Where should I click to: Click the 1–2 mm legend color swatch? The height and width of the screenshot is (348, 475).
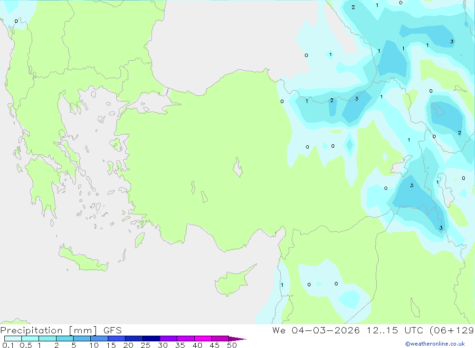(x=47, y=339)
